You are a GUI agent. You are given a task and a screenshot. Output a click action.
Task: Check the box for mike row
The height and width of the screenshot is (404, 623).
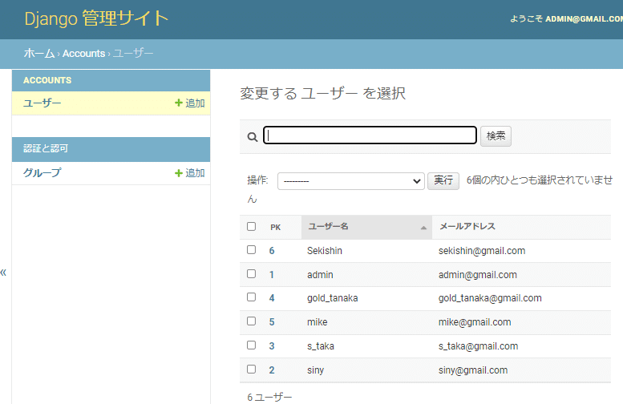pos(251,321)
